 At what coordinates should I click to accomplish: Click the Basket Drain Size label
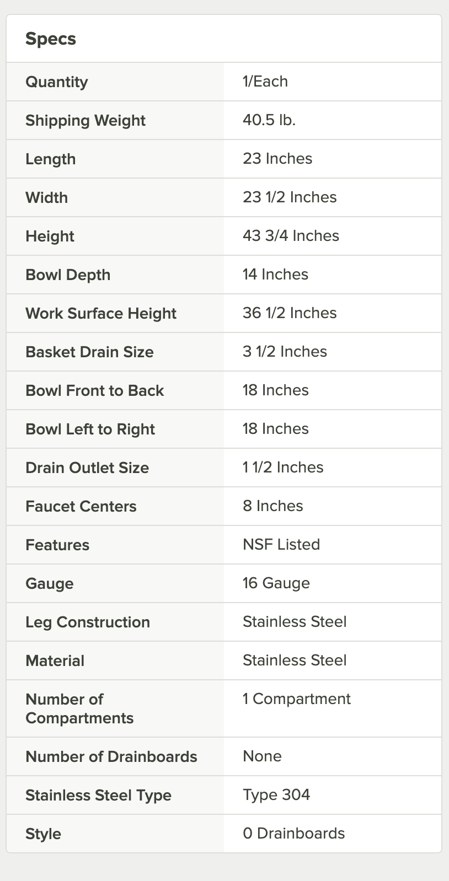point(89,352)
